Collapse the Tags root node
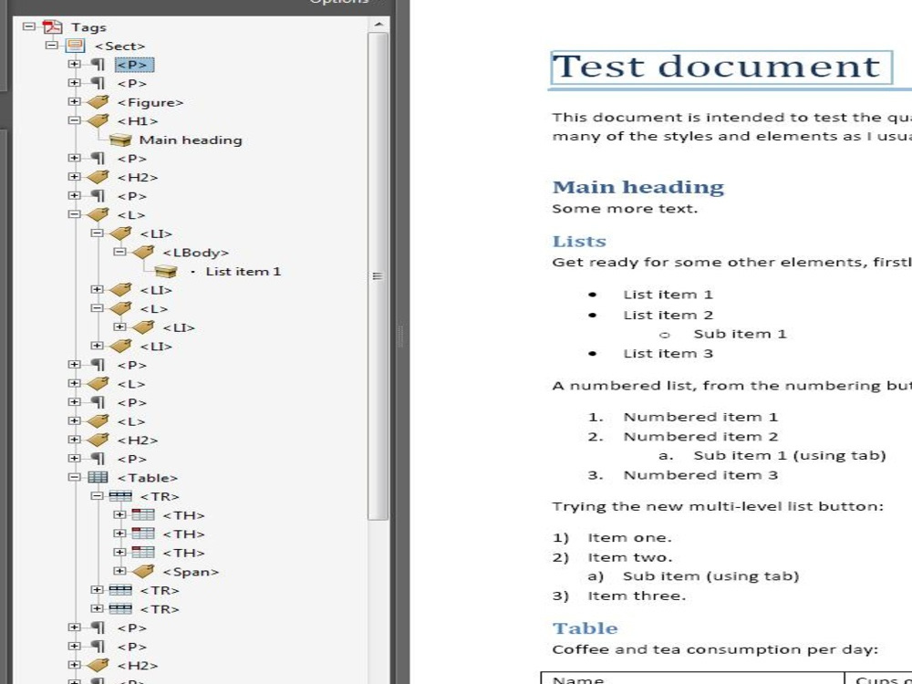 28,26
